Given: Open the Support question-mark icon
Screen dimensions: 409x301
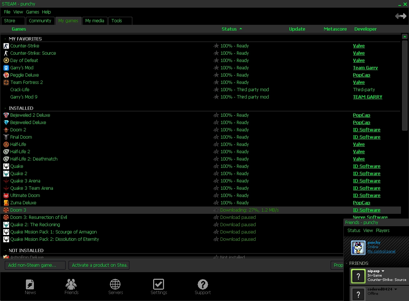Looking at the screenshot, I should click(203, 284).
